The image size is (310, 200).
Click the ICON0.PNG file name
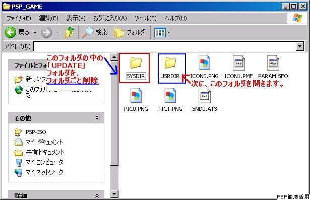[x=204, y=76]
